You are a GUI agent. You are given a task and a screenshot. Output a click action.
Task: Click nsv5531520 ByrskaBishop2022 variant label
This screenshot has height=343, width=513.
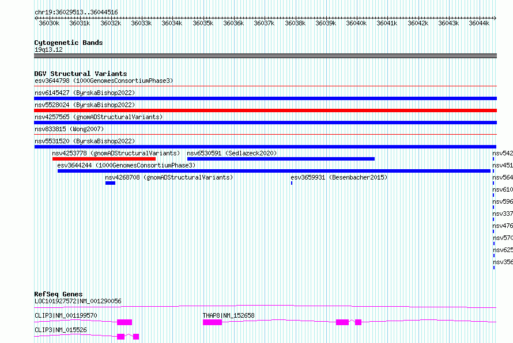pos(85,141)
